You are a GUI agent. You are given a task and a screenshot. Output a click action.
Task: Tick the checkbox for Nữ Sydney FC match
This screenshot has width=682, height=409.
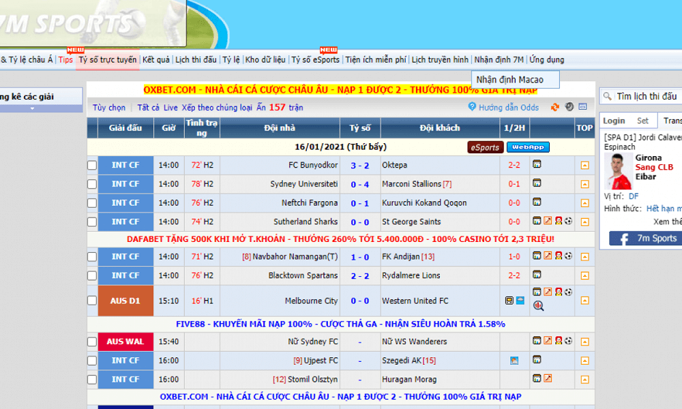[92, 342]
